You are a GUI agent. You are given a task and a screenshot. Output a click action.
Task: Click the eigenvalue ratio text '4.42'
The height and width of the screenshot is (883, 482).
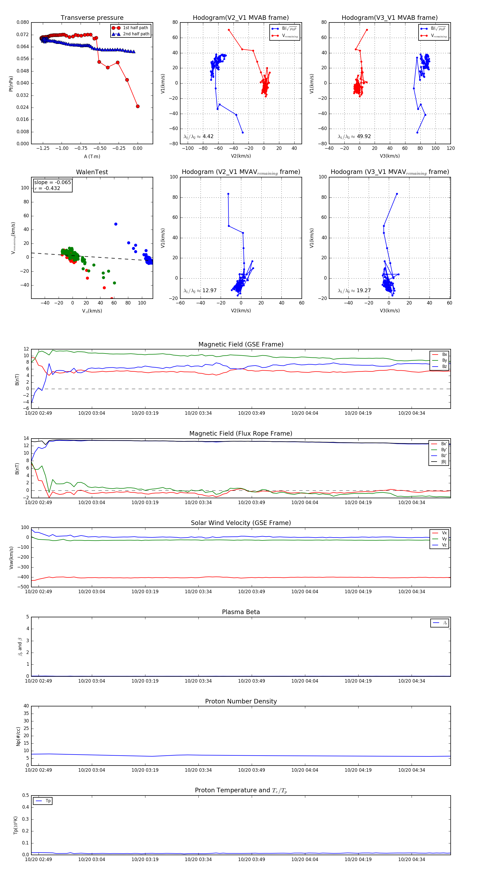(x=208, y=136)
